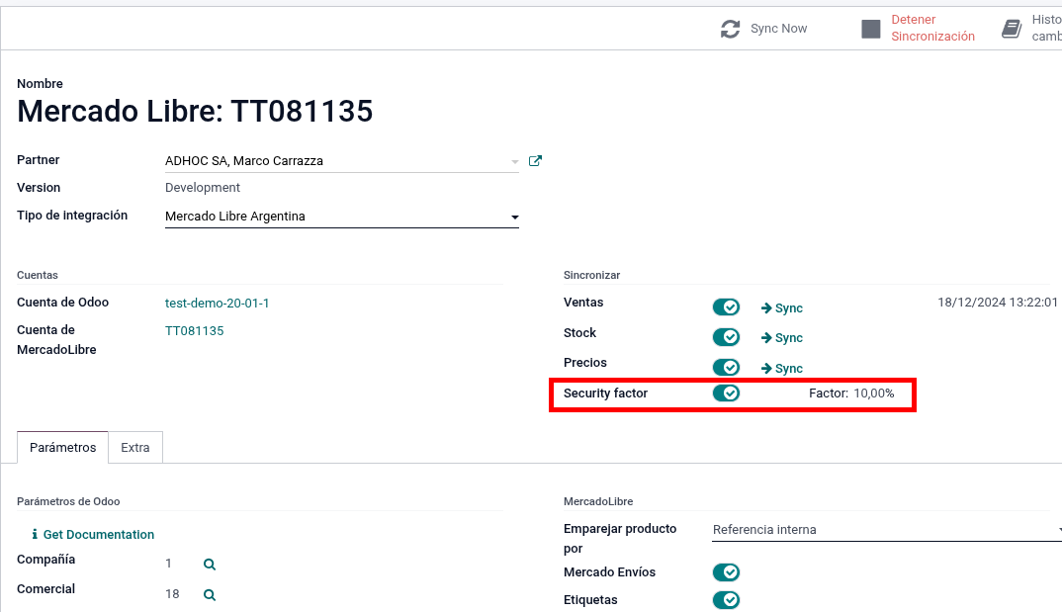Click the Cuenta de MercadoLibre label
Image resolution: width=1062 pixels, height=612 pixels.
(57, 340)
